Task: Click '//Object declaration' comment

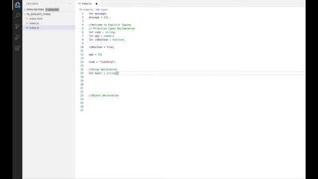Action: pyautogui.click(x=104, y=95)
